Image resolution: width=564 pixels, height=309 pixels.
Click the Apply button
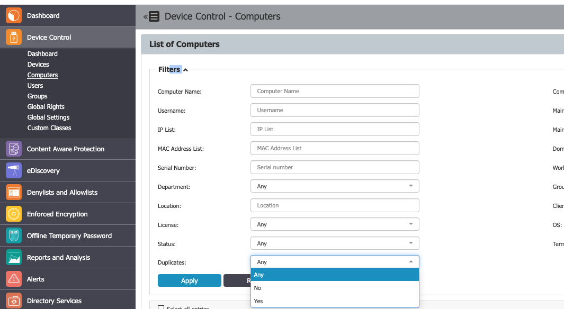[x=189, y=280]
